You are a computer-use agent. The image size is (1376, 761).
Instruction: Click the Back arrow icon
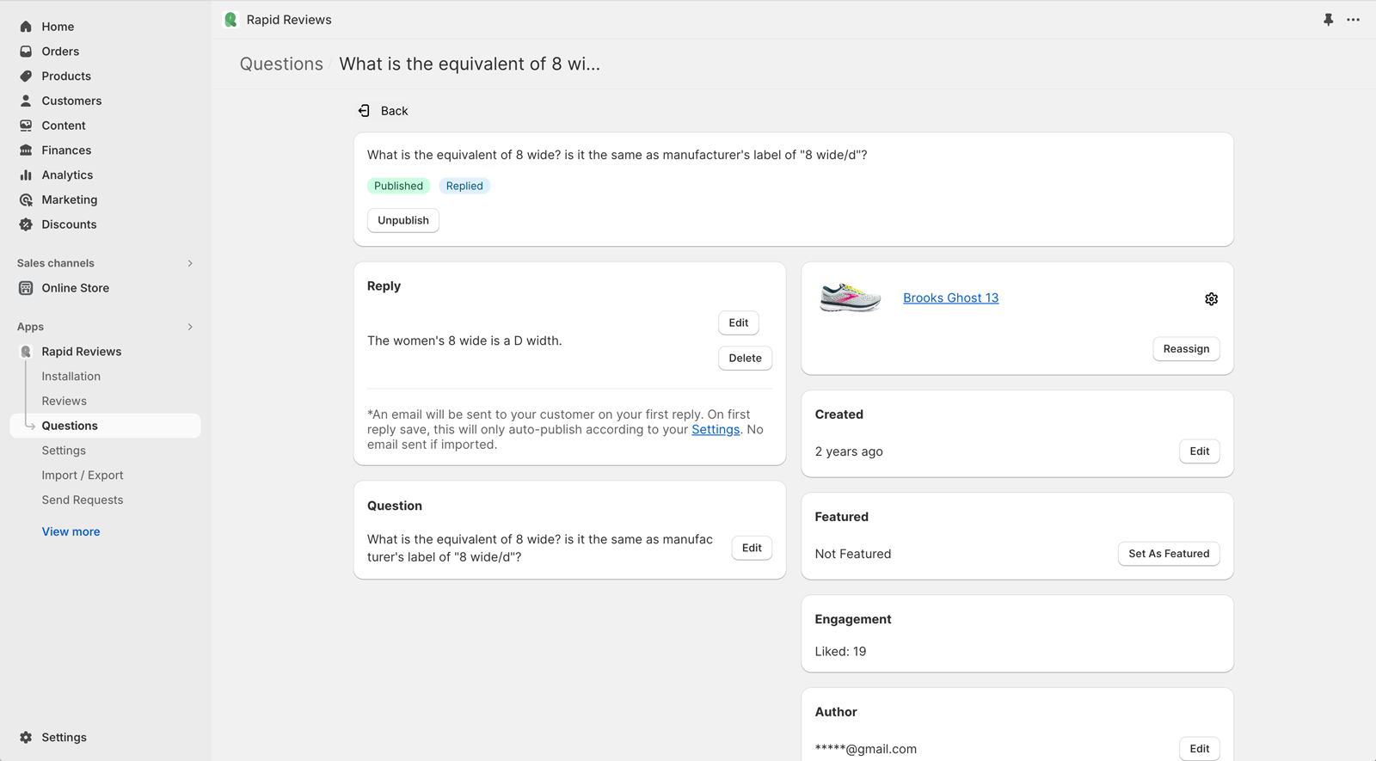click(x=365, y=111)
